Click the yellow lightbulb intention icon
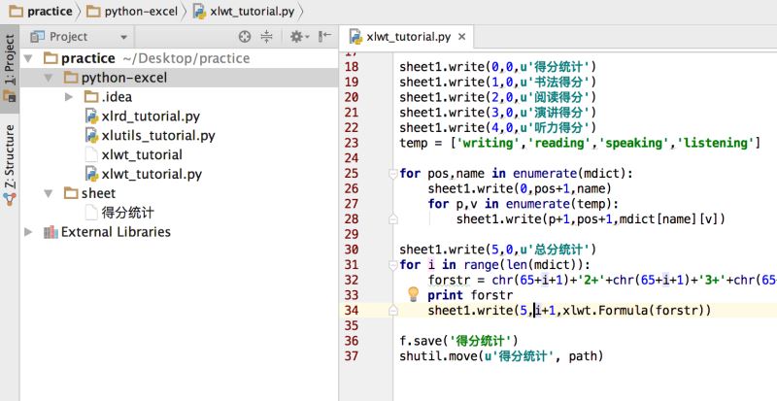 (x=413, y=294)
